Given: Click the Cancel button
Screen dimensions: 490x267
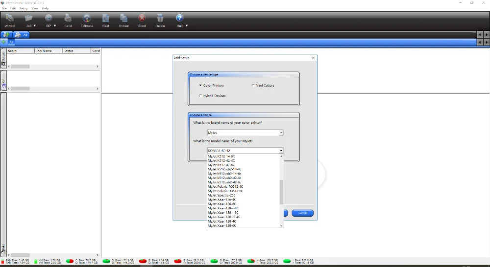Looking at the screenshot, I should [302, 213].
